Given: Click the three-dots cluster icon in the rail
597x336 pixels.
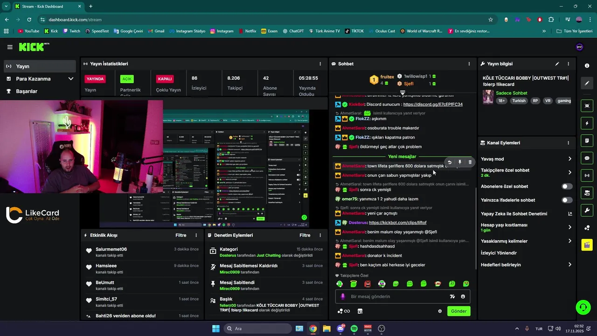Looking at the screenshot, I should click(x=587, y=228).
